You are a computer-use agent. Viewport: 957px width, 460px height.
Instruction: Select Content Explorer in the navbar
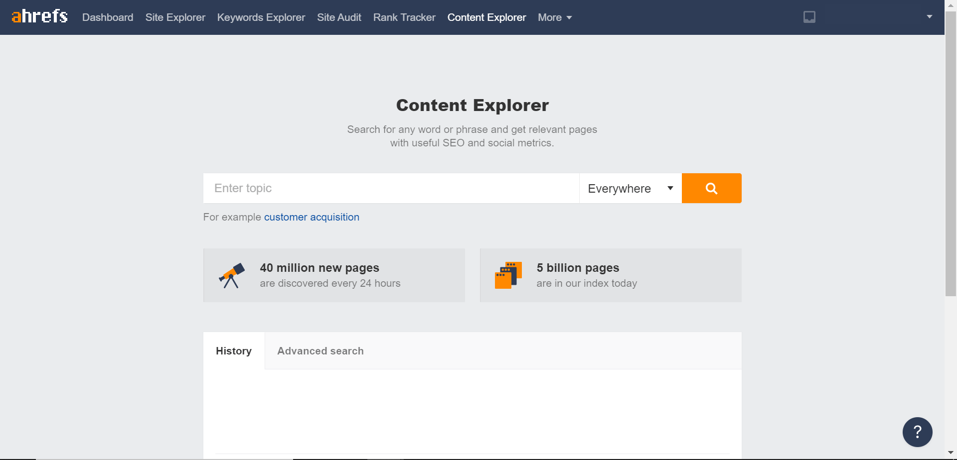(486, 17)
